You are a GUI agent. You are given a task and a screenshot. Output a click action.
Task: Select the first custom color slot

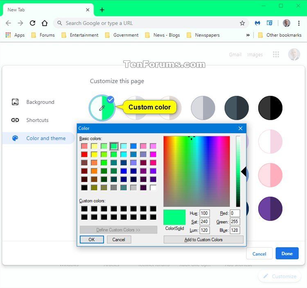click(x=84, y=209)
